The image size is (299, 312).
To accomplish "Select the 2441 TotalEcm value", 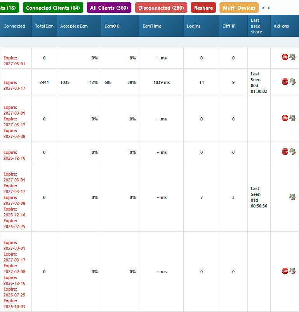I will pos(44,82).
